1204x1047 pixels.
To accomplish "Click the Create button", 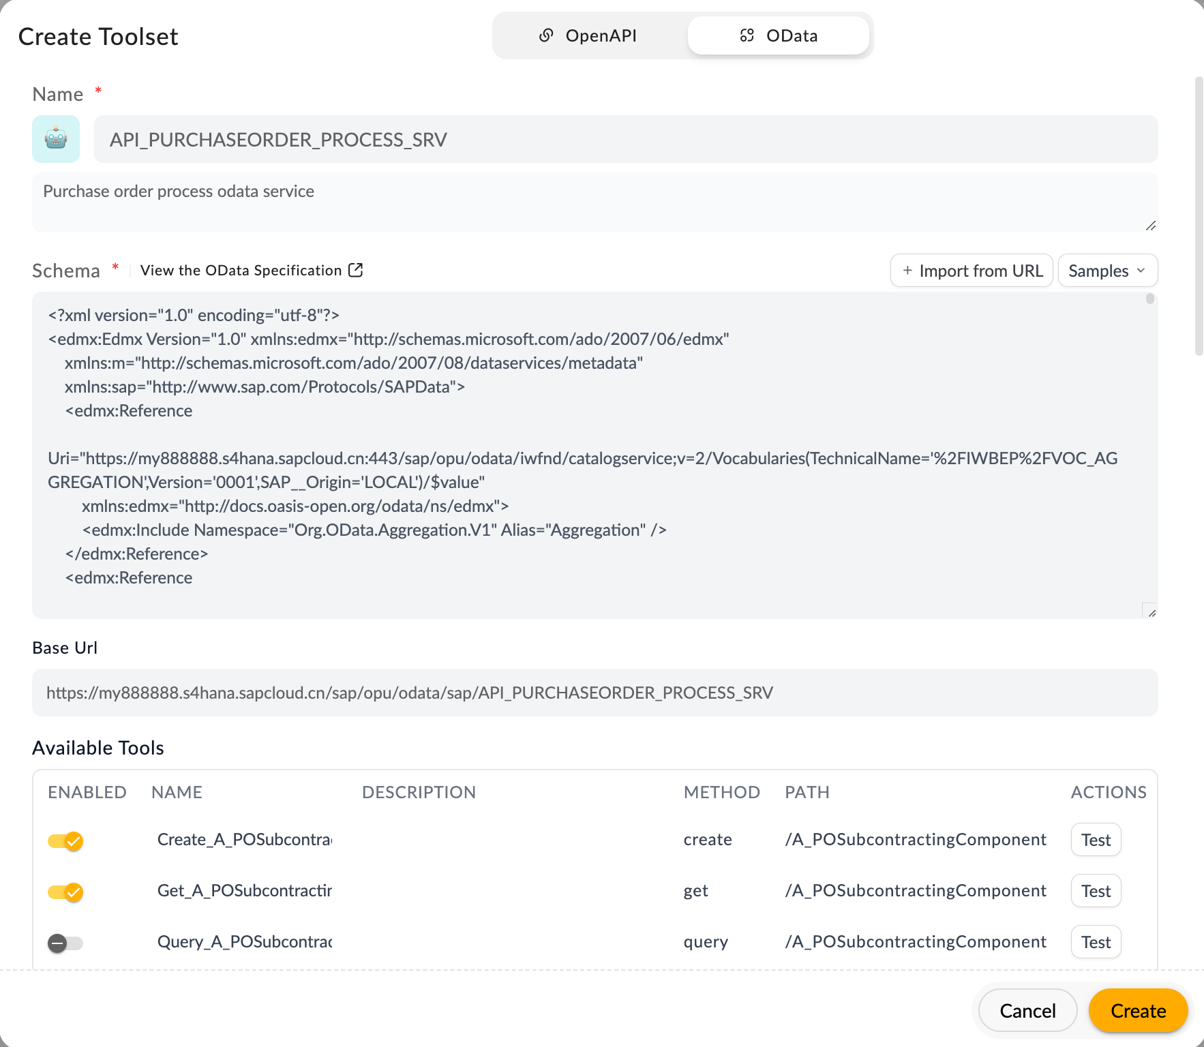I will tap(1137, 1010).
